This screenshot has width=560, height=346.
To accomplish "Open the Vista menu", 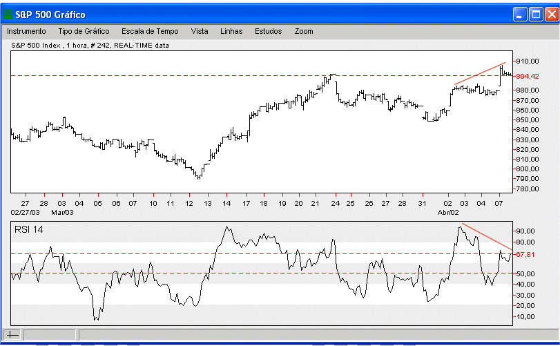I will pyautogui.click(x=200, y=31).
